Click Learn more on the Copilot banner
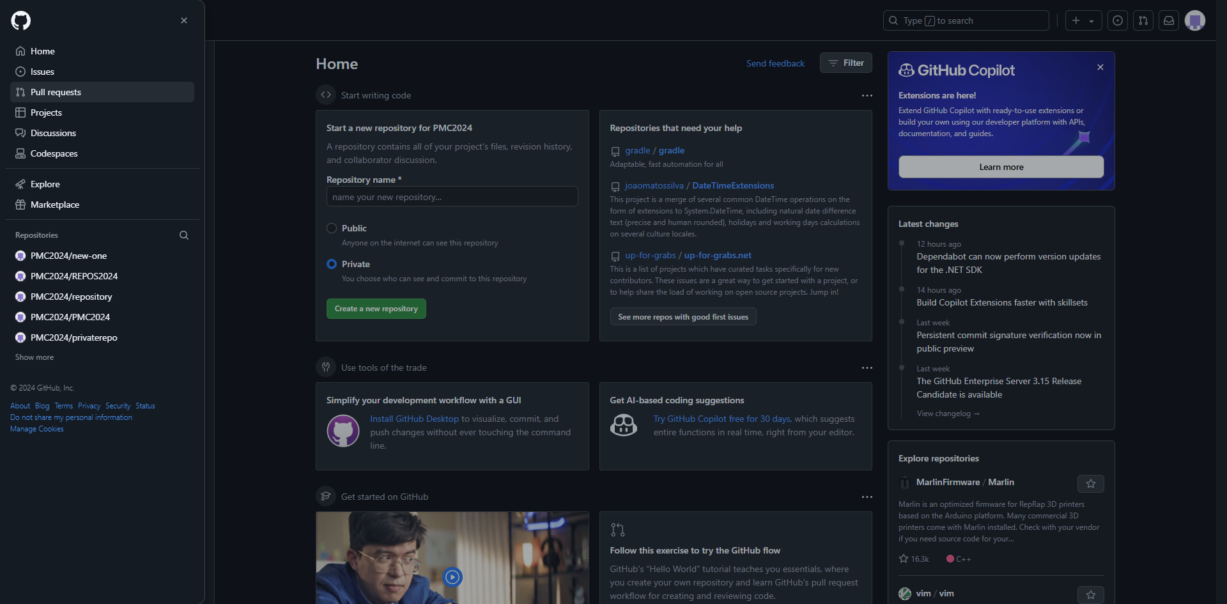The image size is (1227, 604). 1001,167
